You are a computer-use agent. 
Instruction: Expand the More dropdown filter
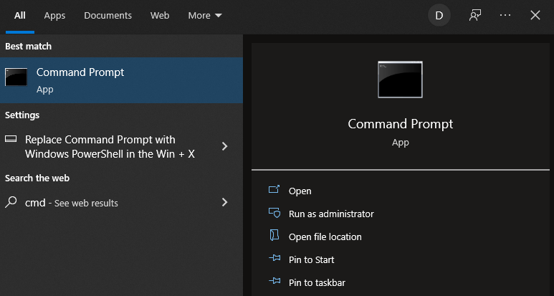tap(204, 16)
